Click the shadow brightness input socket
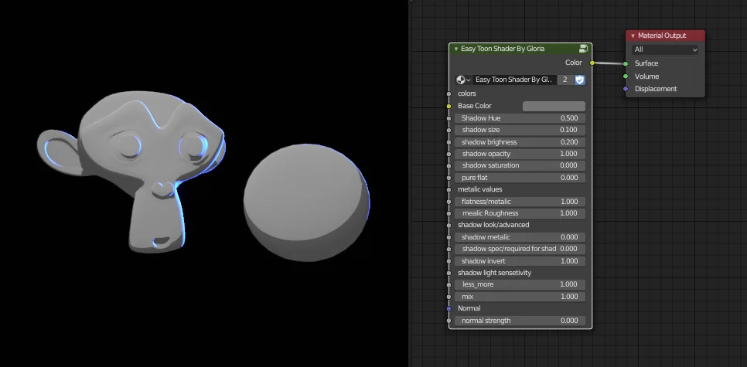Image resolution: width=747 pixels, height=367 pixels. [x=449, y=142]
